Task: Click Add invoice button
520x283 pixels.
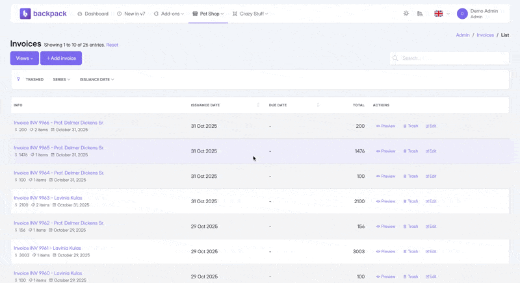Action: click(x=61, y=58)
